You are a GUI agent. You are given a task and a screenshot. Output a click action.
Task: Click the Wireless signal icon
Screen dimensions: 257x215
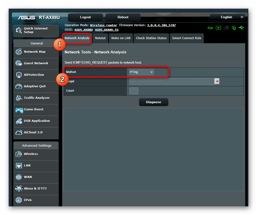point(19,154)
